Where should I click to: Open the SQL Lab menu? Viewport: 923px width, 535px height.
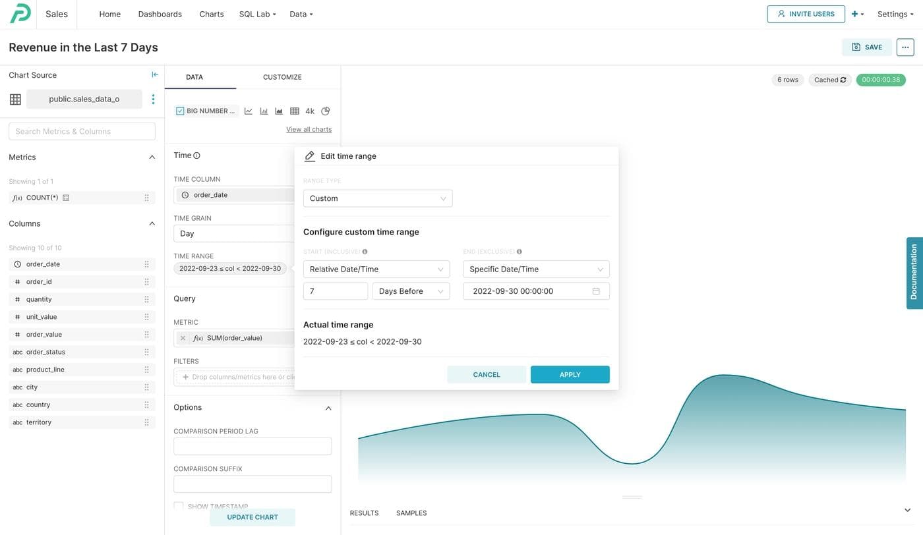(x=257, y=14)
